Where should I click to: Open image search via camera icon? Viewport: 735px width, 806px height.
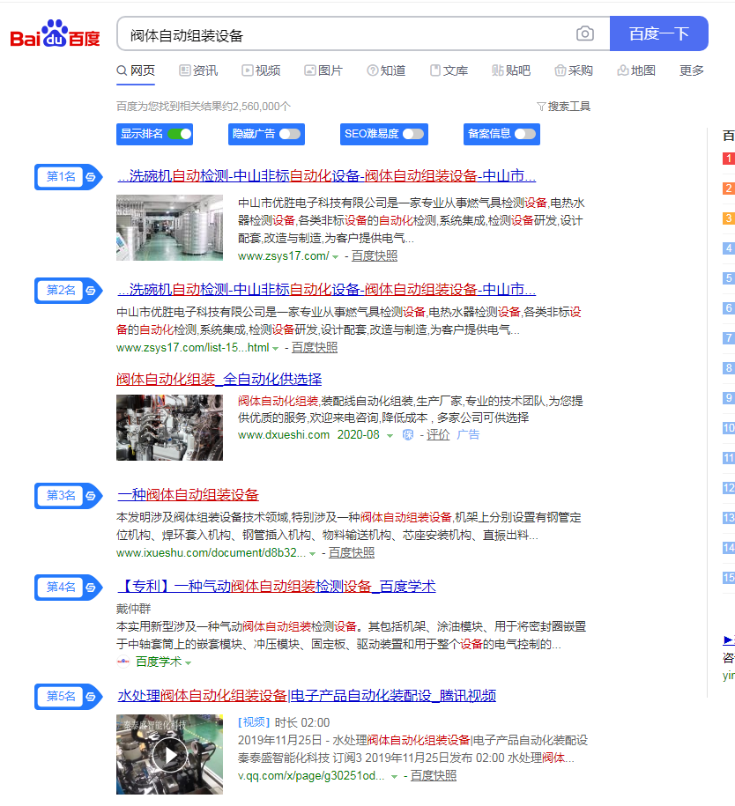tap(585, 34)
